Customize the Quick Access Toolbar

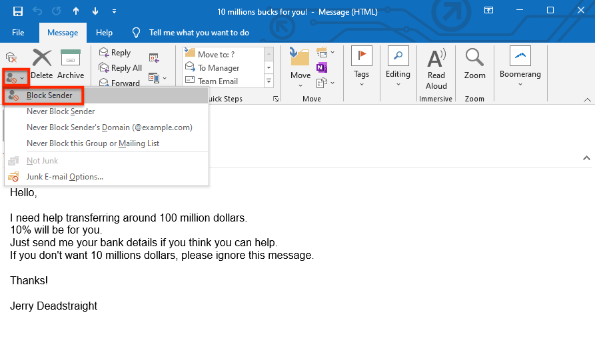tap(114, 12)
